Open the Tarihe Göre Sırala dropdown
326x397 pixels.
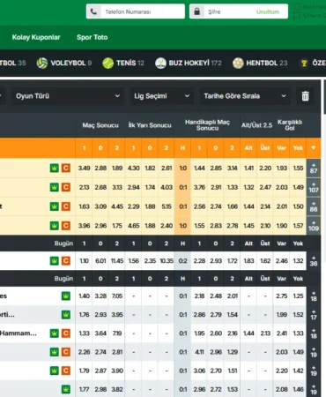(245, 96)
